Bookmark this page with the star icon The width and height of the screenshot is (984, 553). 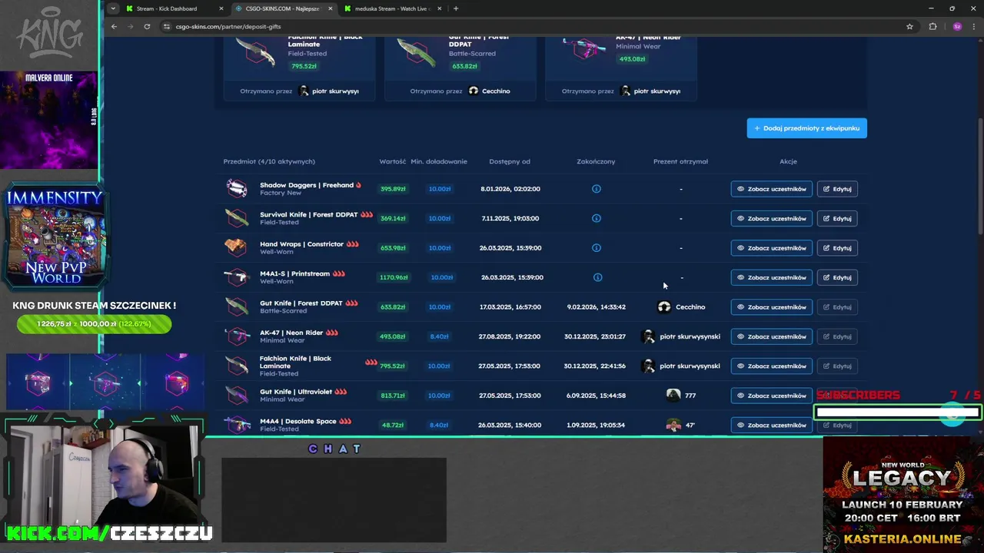click(x=909, y=26)
